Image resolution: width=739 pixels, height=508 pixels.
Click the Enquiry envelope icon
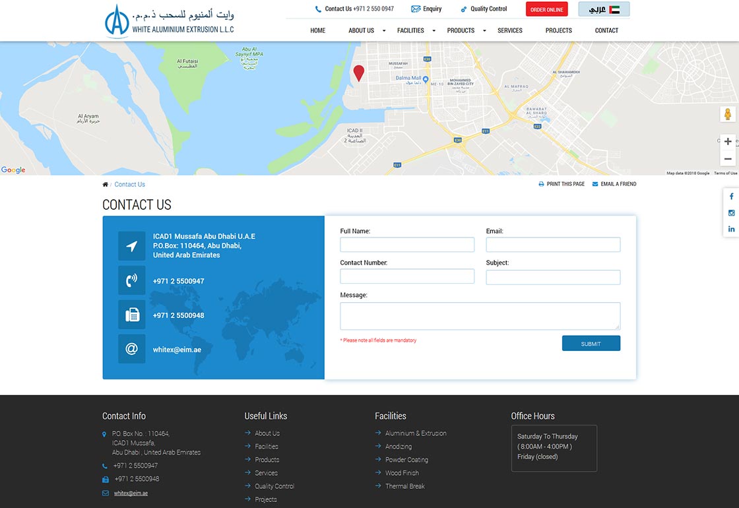click(416, 9)
